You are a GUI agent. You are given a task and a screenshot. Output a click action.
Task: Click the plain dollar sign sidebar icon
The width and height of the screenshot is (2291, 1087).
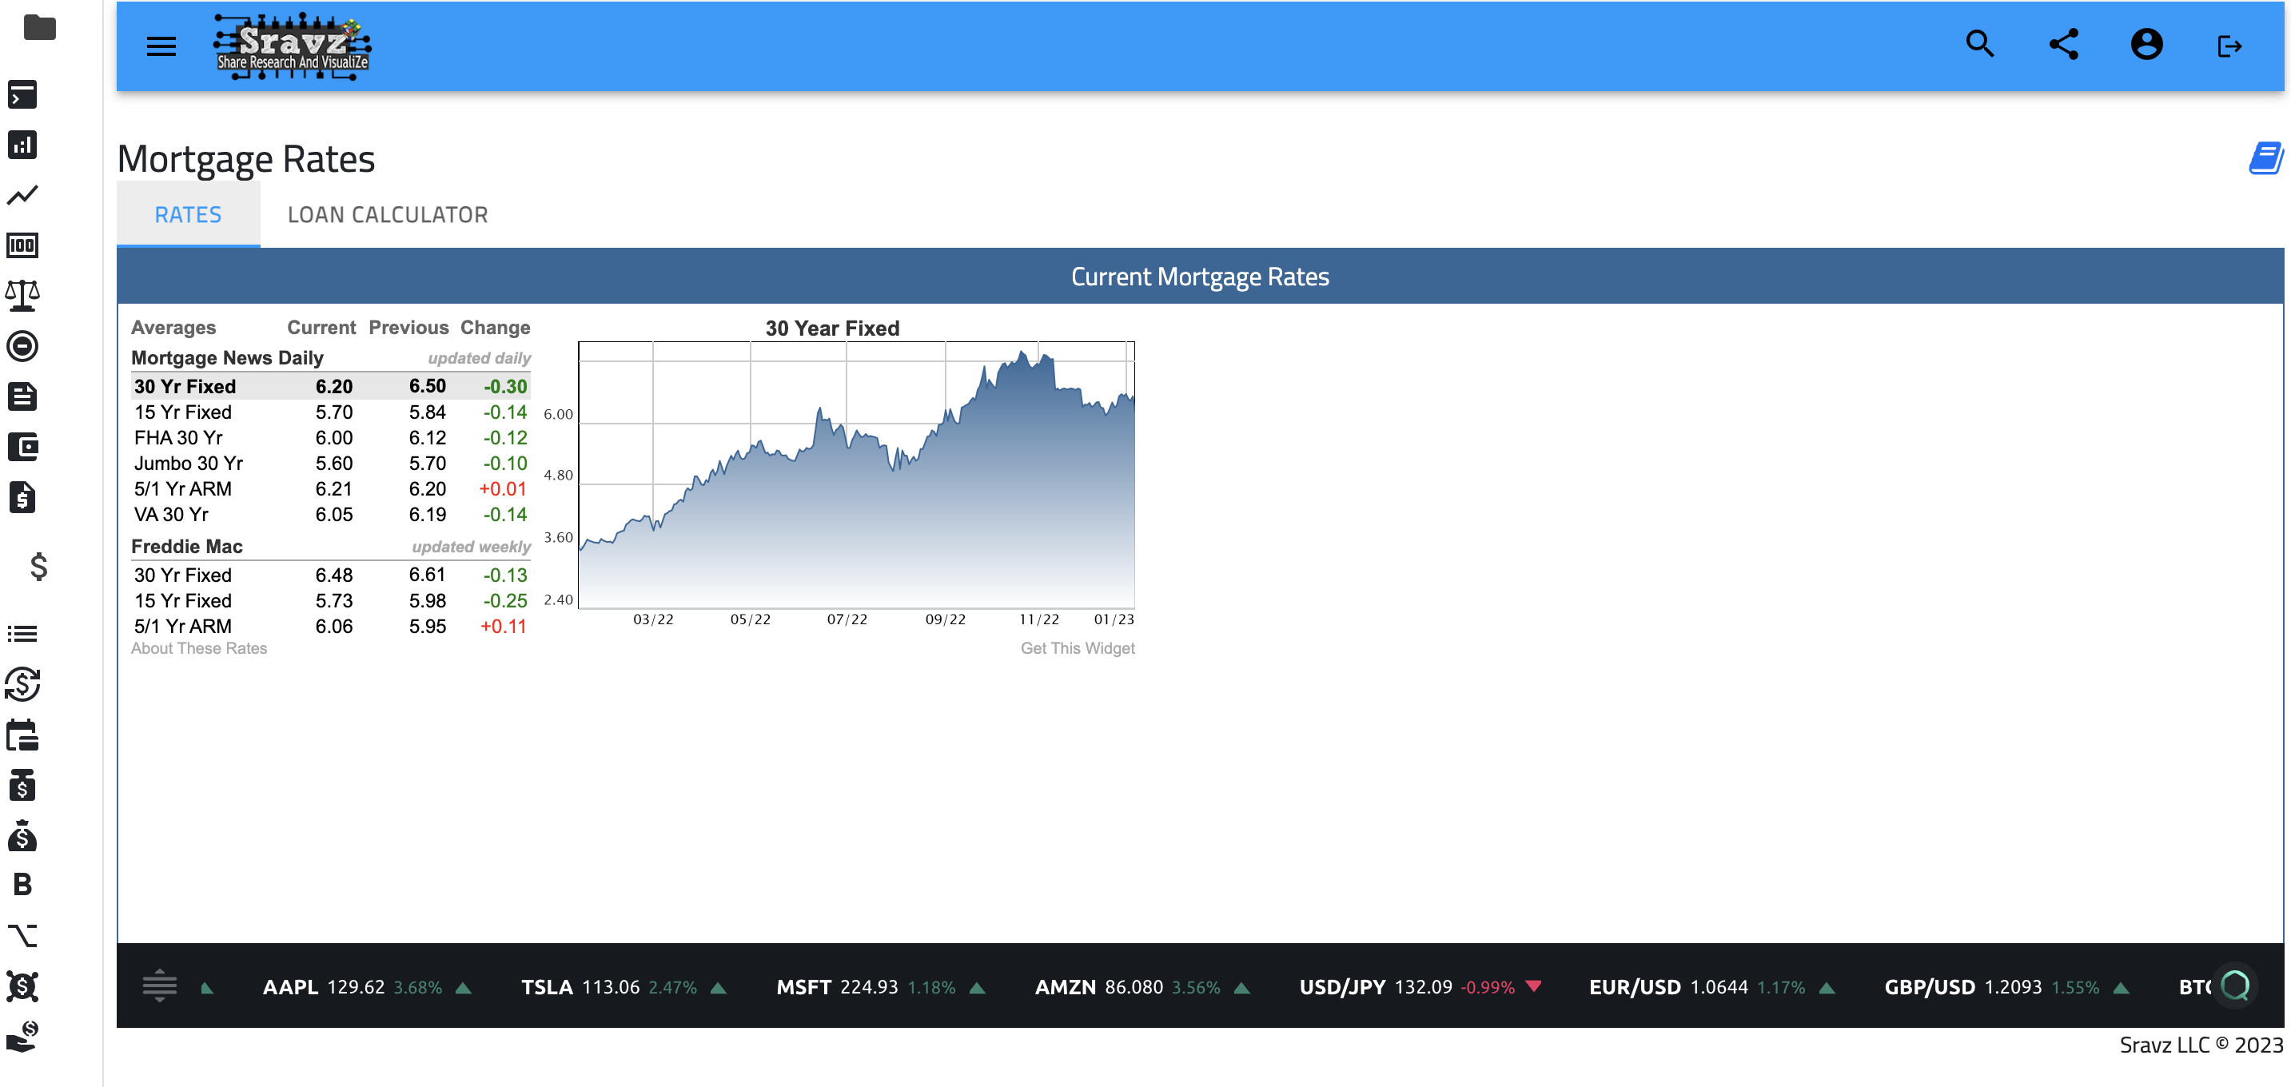point(38,566)
